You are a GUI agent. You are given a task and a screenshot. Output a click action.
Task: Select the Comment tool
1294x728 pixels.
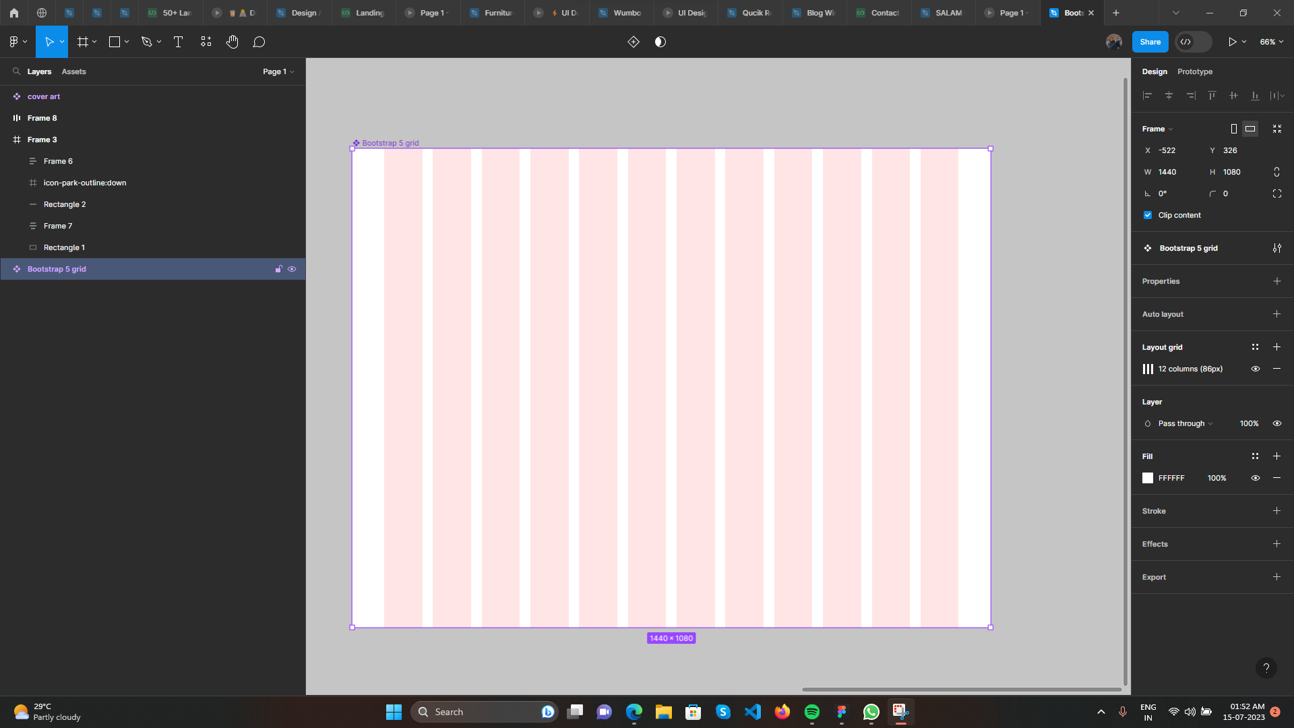pyautogui.click(x=259, y=42)
